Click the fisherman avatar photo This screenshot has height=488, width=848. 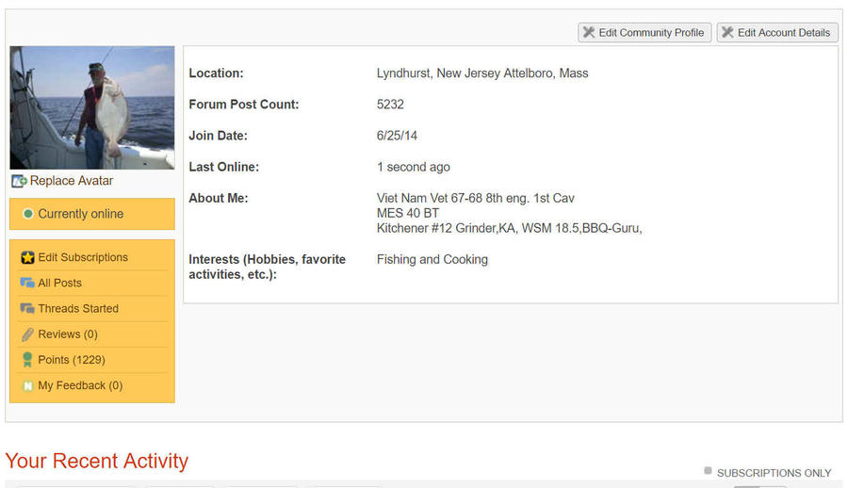[x=92, y=107]
